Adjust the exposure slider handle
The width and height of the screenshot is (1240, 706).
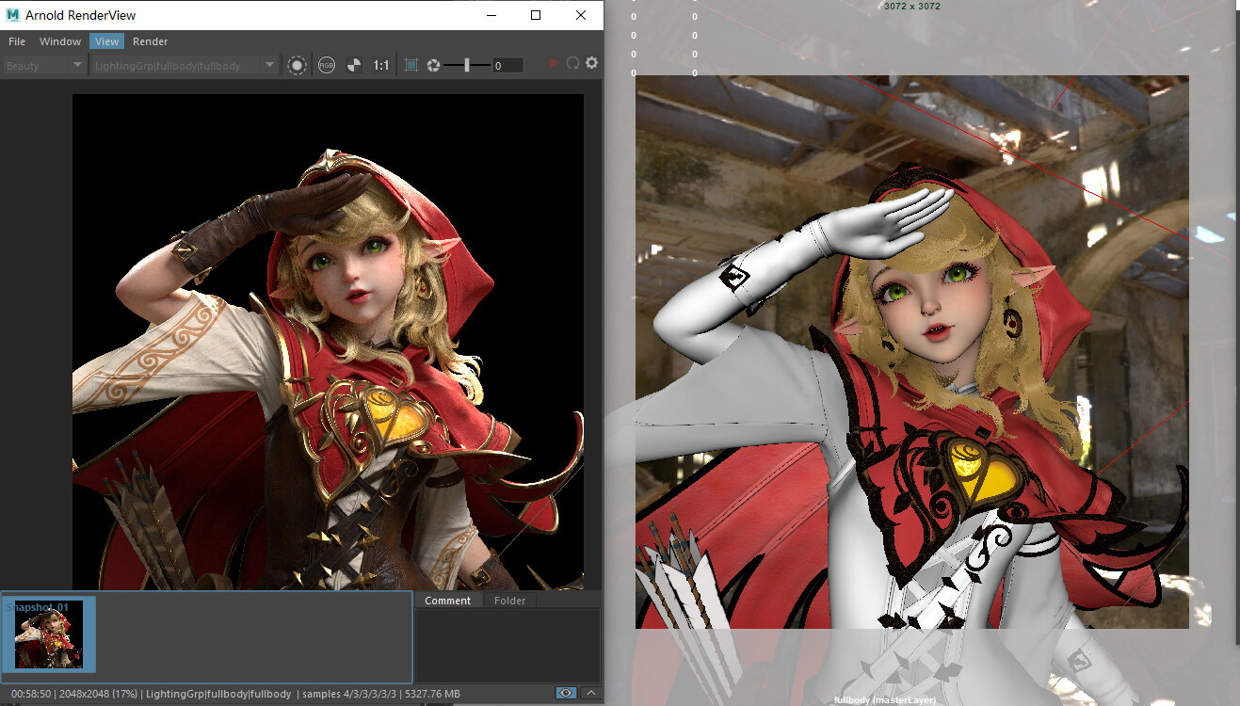(x=467, y=65)
